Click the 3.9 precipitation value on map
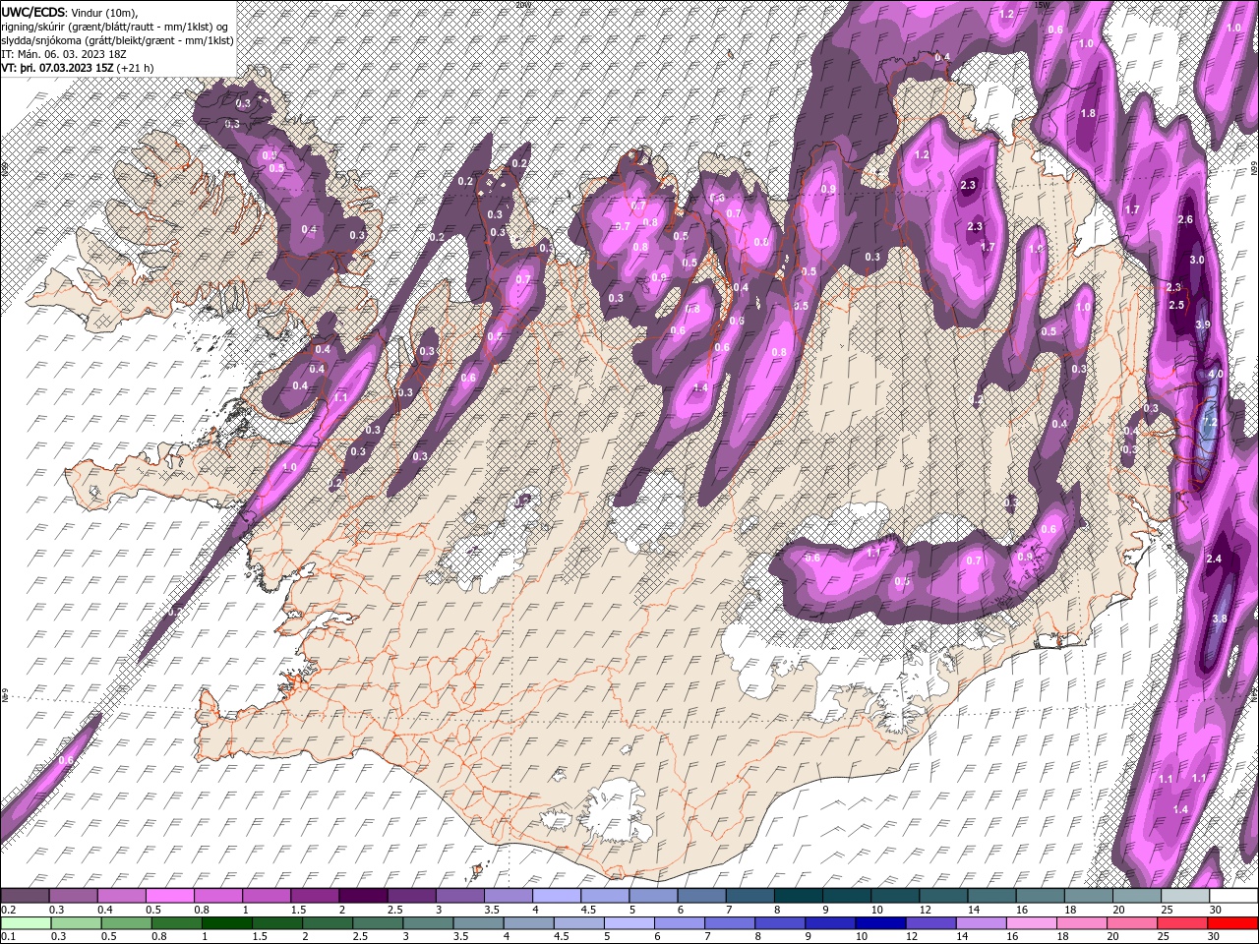The image size is (1259, 944). coord(1202,324)
